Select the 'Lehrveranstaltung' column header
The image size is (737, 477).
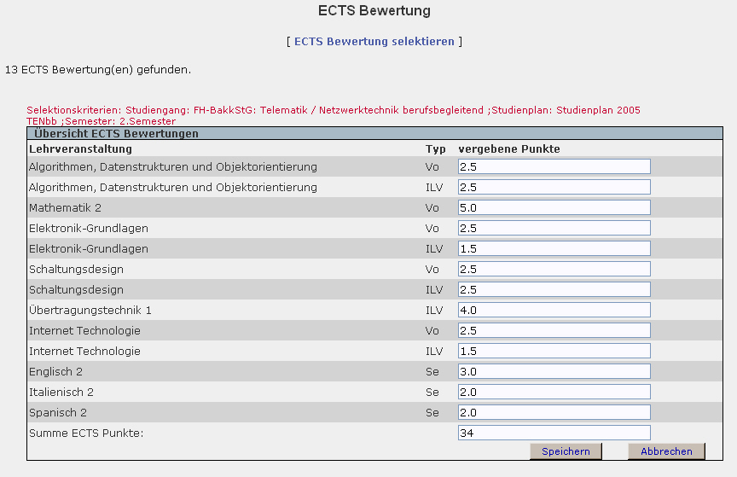coord(80,149)
